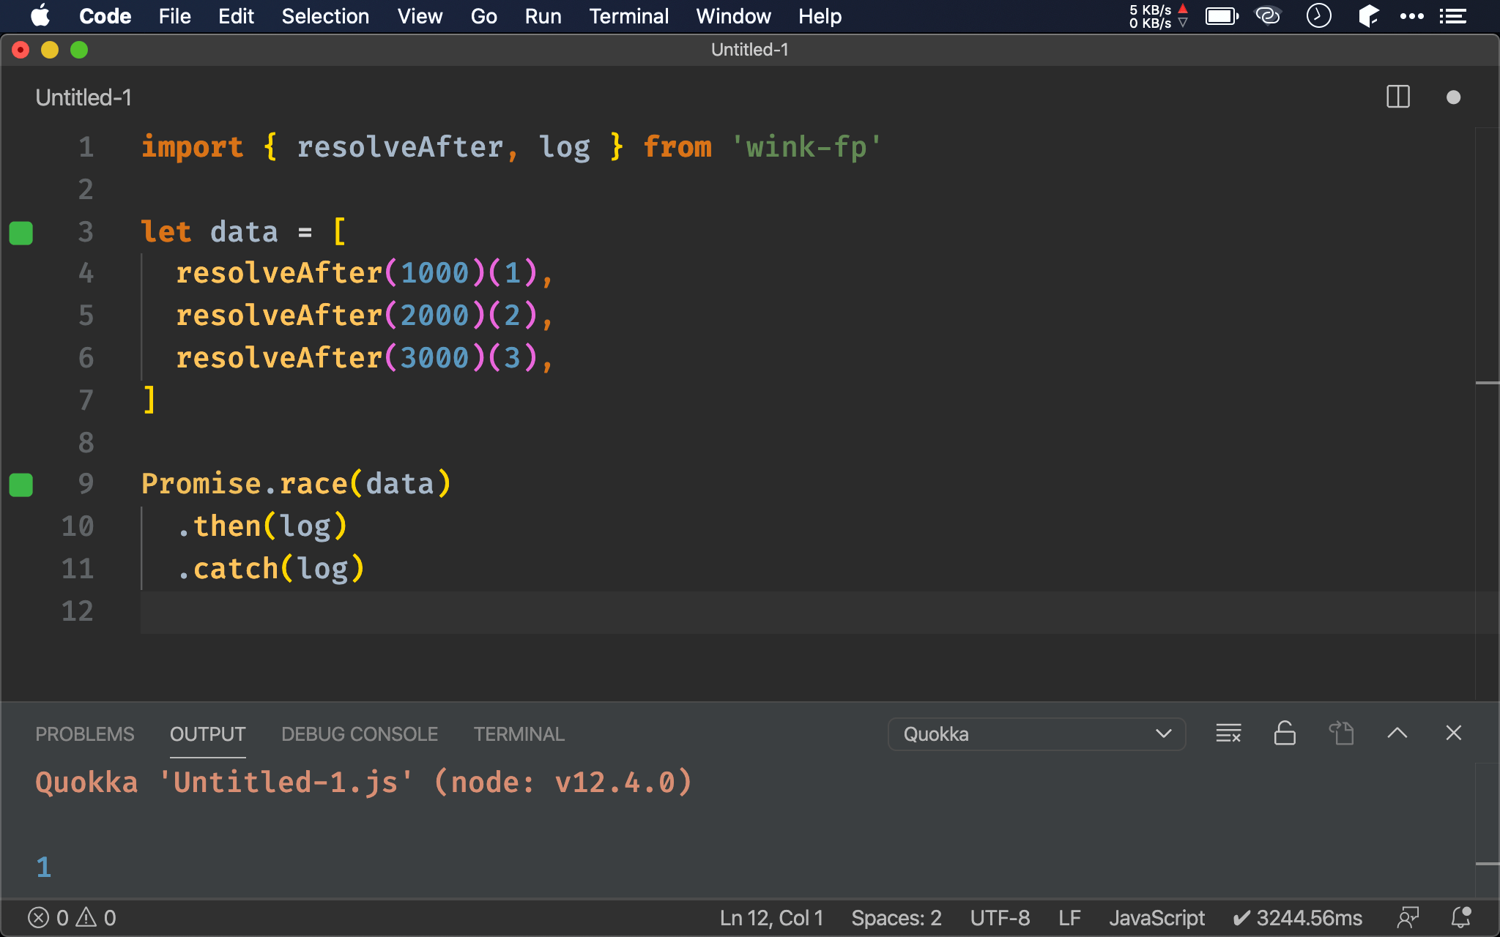Screen dimensions: 1500x937
Task: Click the open log in editor icon
Action: tap(1341, 733)
